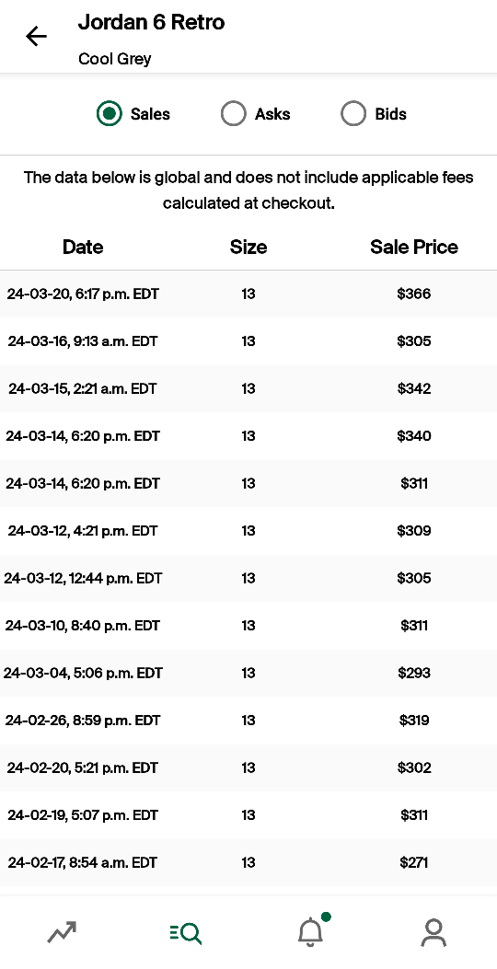Click the Size column header

pos(248,248)
